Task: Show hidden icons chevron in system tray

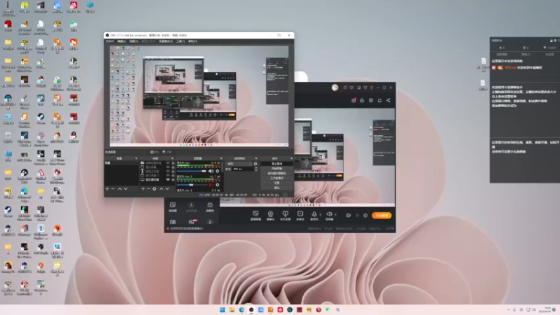Action: [508, 309]
